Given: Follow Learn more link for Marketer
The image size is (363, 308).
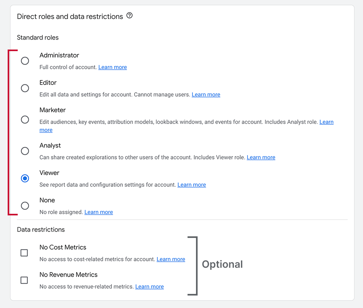Looking at the screenshot, I should click(x=326, y=122).
